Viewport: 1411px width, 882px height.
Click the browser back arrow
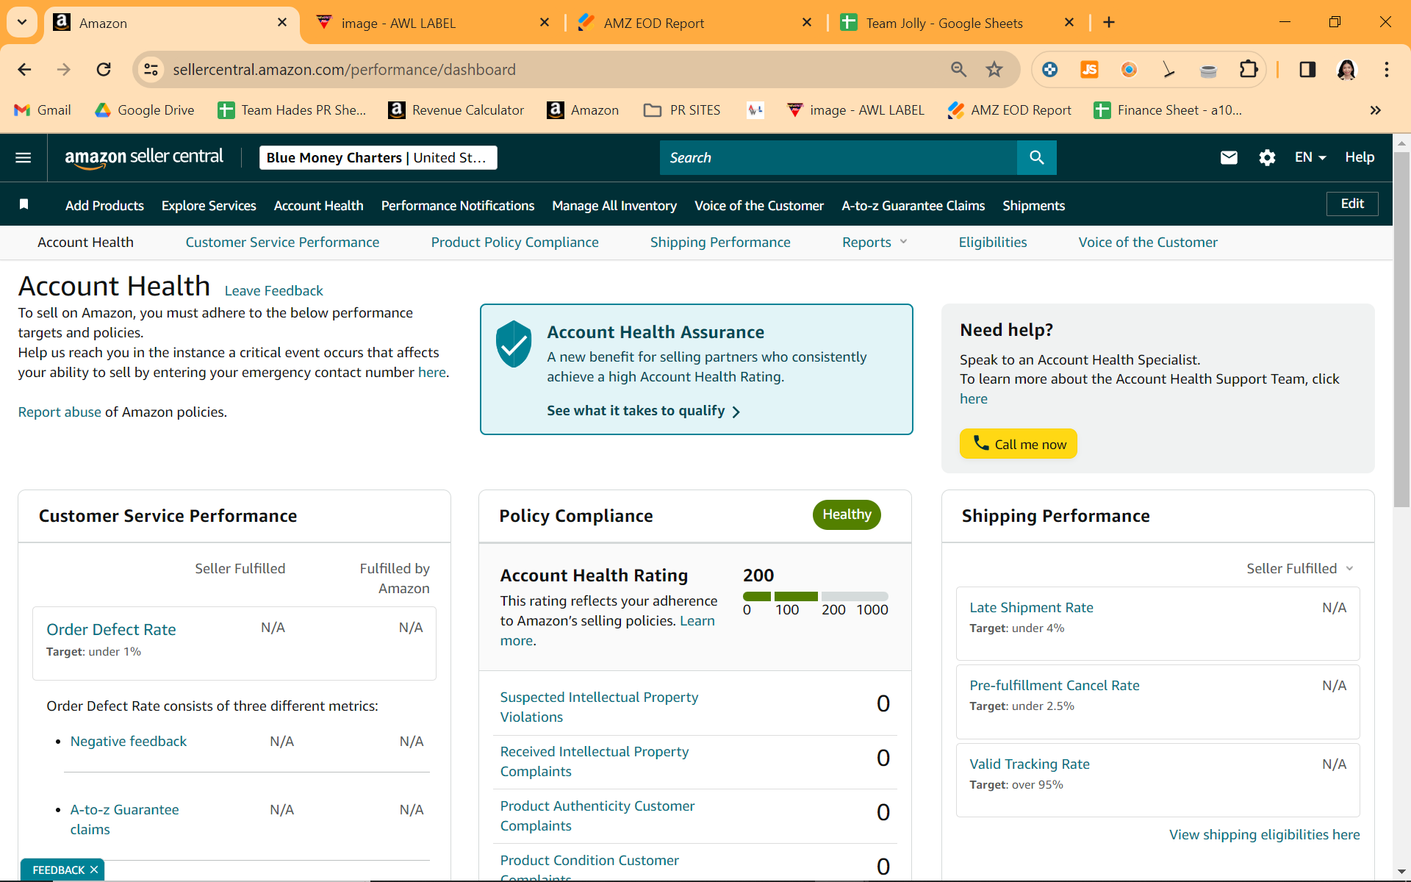coord(24,69)
